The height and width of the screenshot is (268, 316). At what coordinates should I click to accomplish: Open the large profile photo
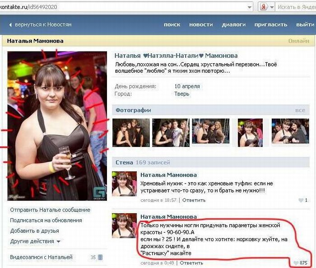coord(57,125)
